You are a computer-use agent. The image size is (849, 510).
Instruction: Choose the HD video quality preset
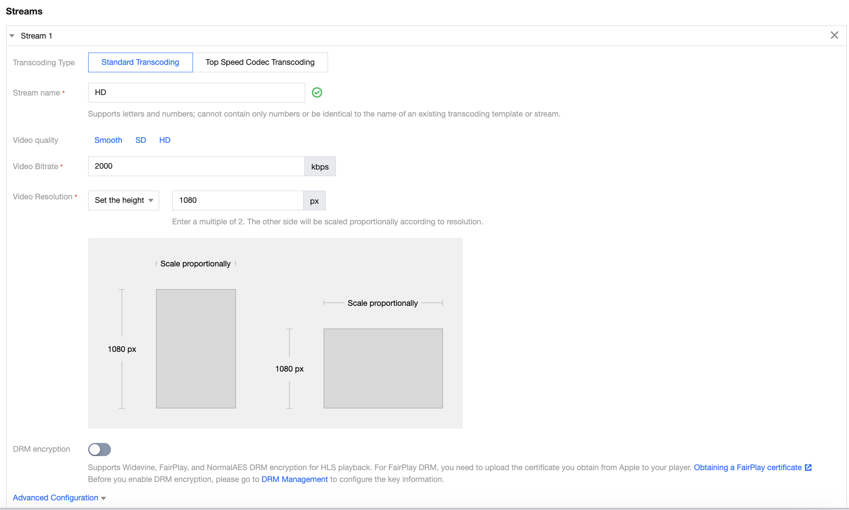tap(165, 140)
